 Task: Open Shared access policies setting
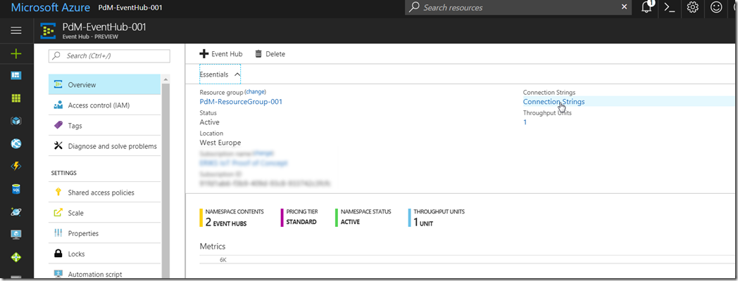(x=101, y=192)
